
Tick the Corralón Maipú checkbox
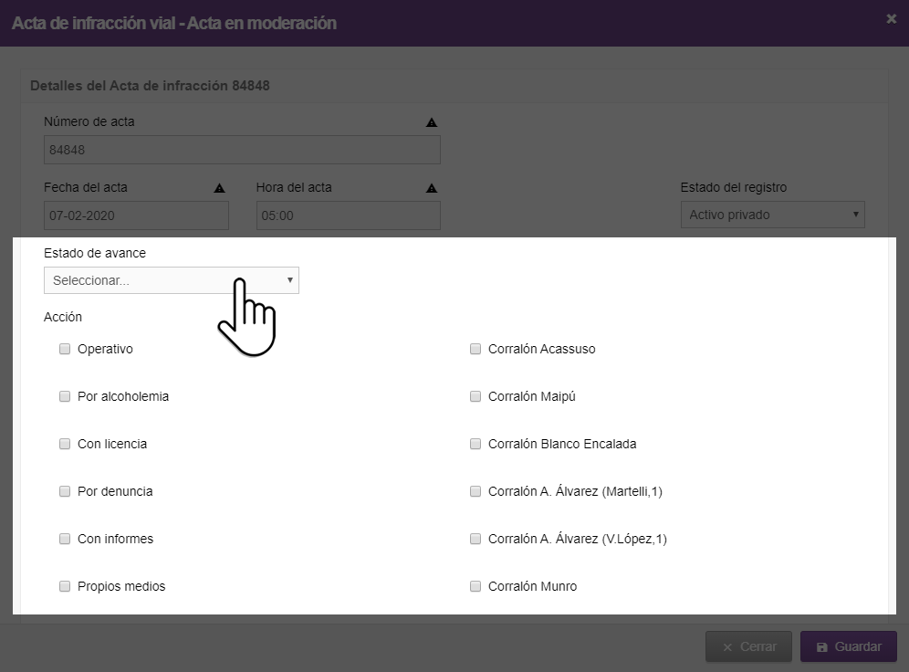[475, 396]
